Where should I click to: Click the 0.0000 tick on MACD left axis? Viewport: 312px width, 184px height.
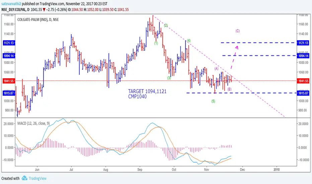coord(9,148)
